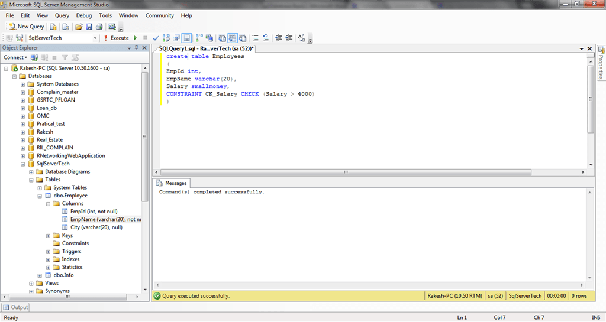
Task: Toggle IntelliSense Enabled in the toolbar
Action: [x=186, y=38]
